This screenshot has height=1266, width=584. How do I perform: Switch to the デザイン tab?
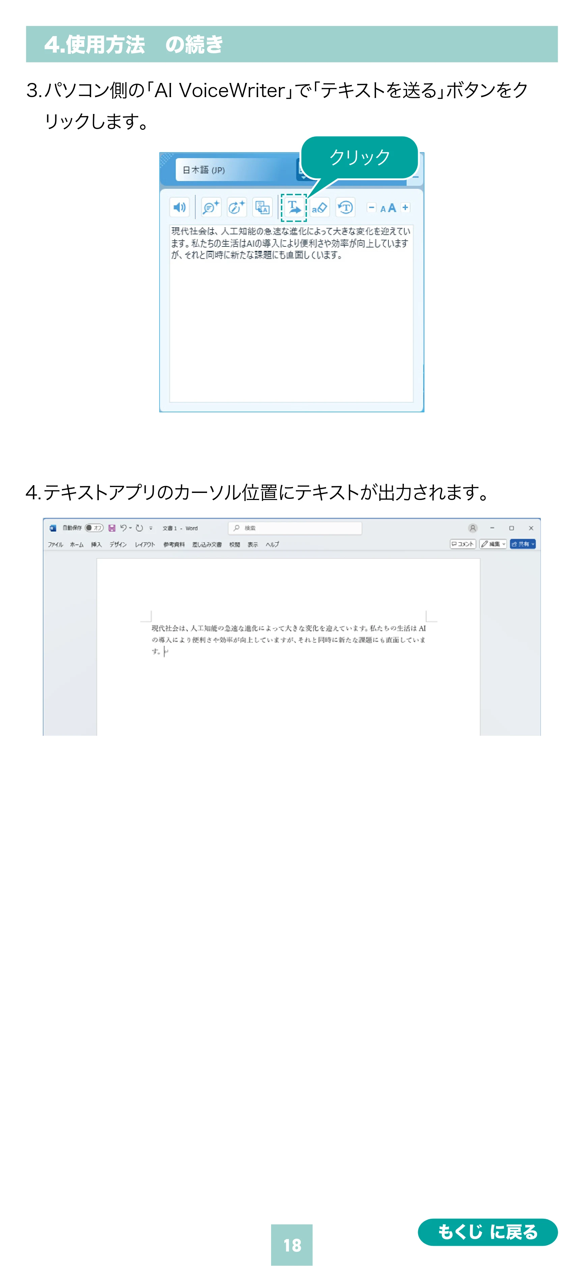click(x=118, y=544)
